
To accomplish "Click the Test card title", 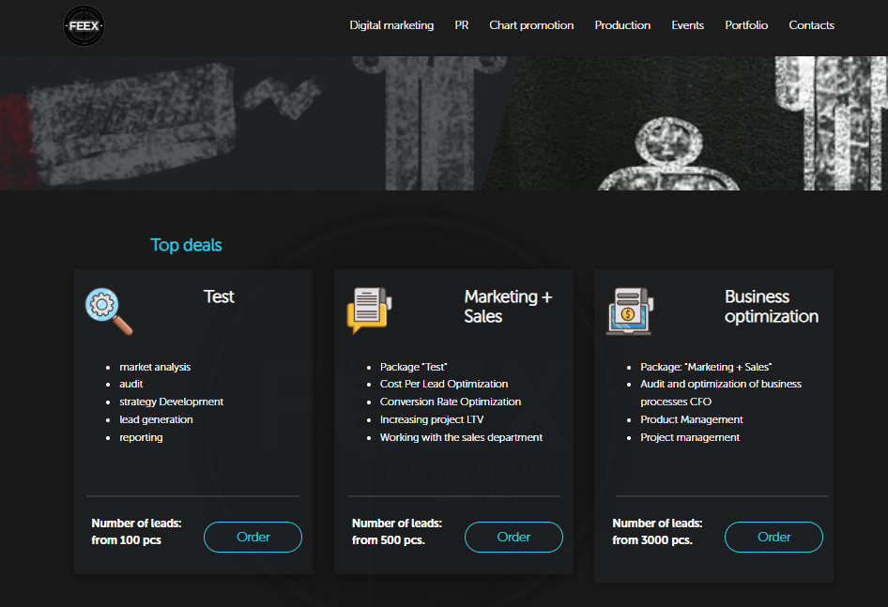I will pos(219,296).
